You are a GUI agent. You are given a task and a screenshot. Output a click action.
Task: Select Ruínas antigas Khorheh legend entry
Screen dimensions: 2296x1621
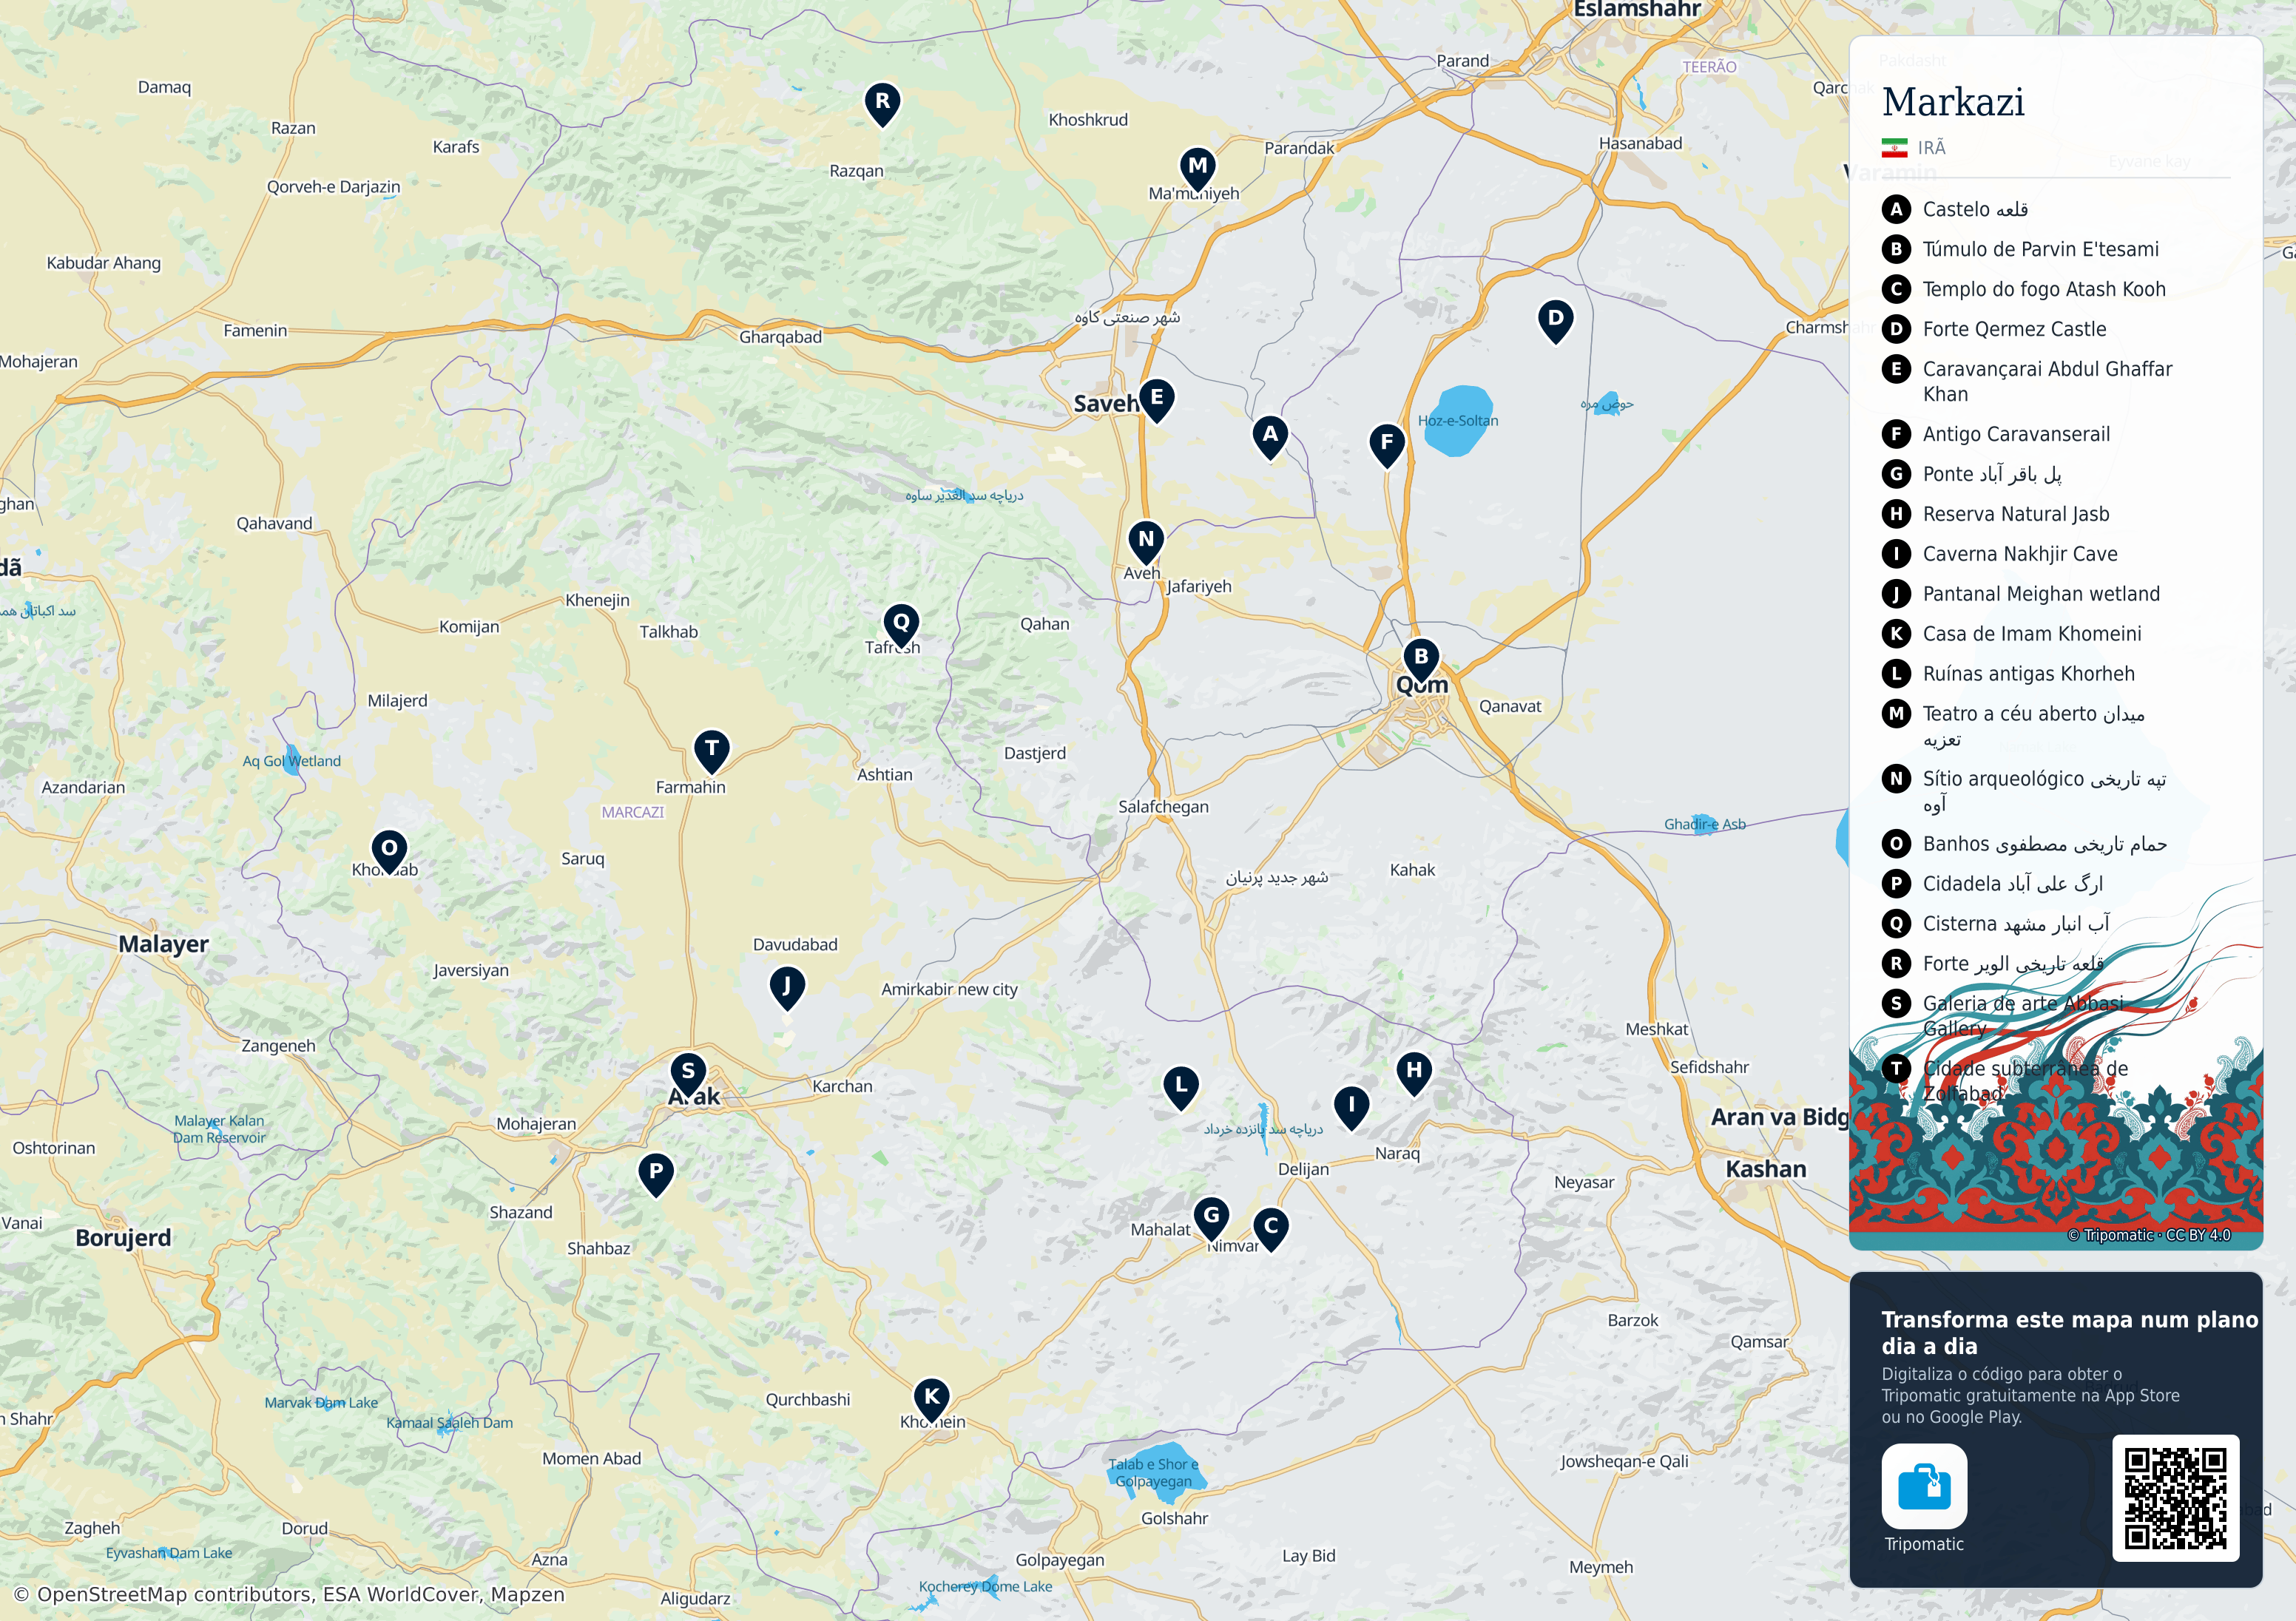click(x=2008, y=674)
